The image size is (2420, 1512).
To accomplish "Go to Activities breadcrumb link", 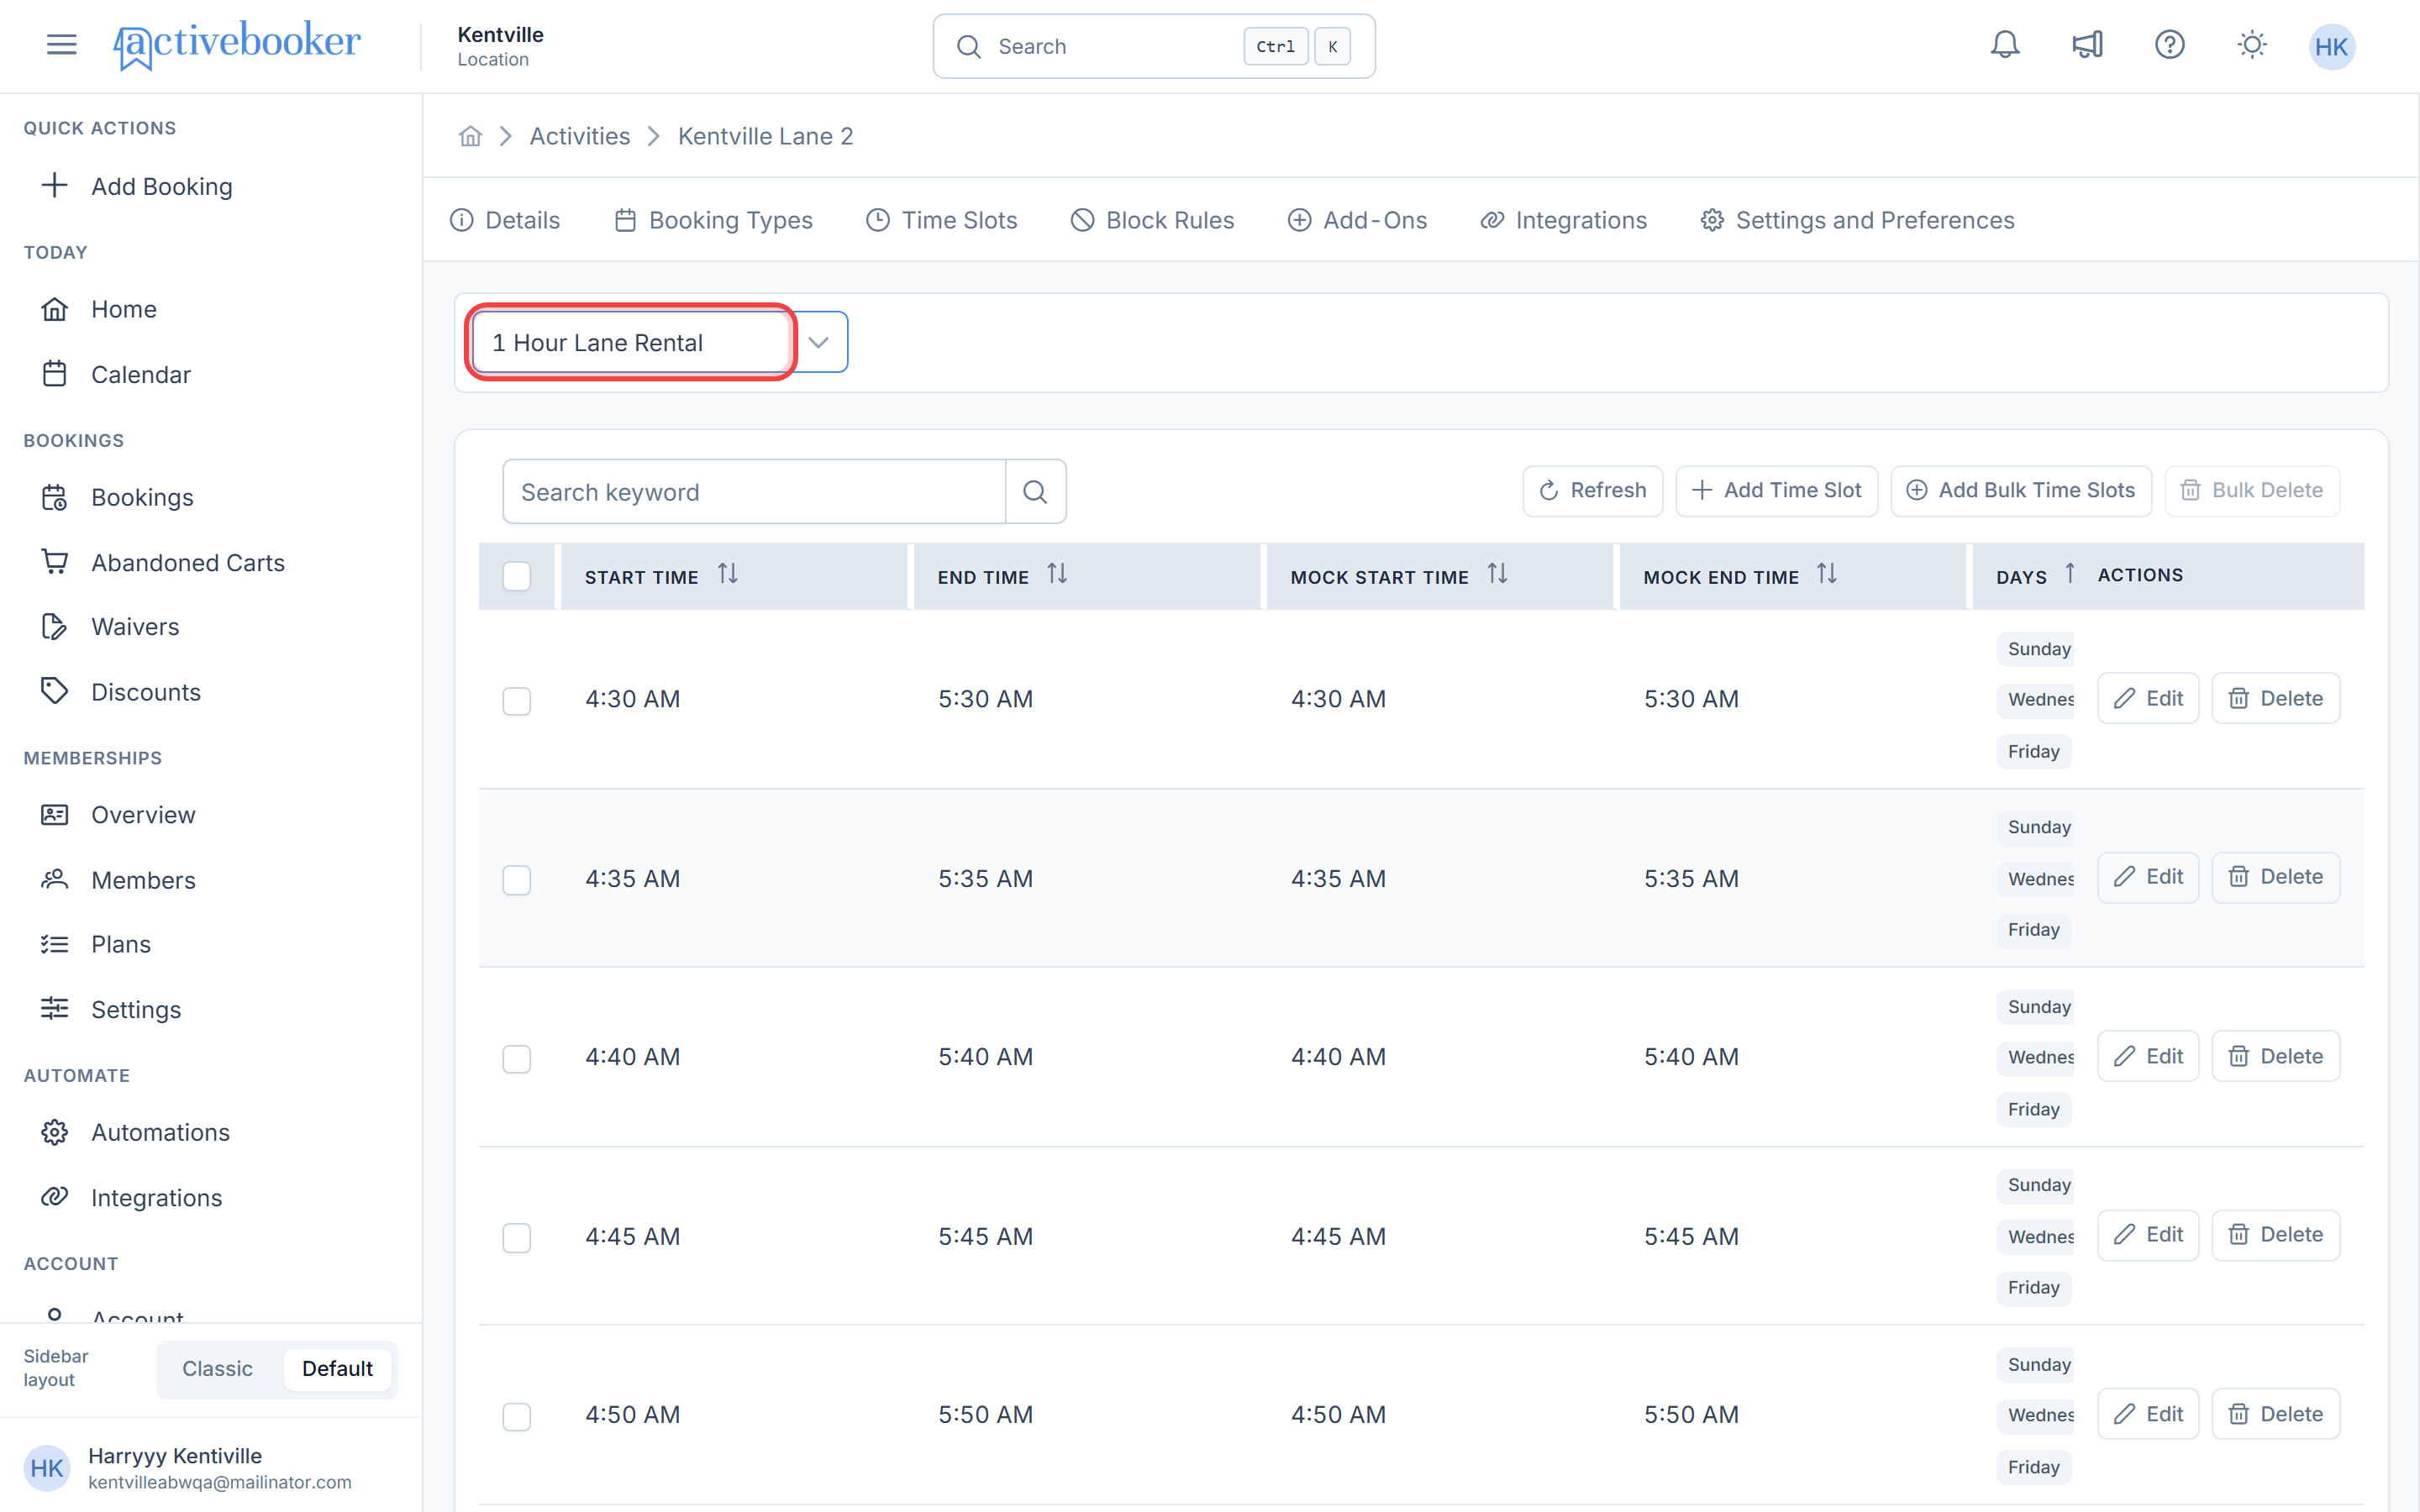I will point(580,136).
